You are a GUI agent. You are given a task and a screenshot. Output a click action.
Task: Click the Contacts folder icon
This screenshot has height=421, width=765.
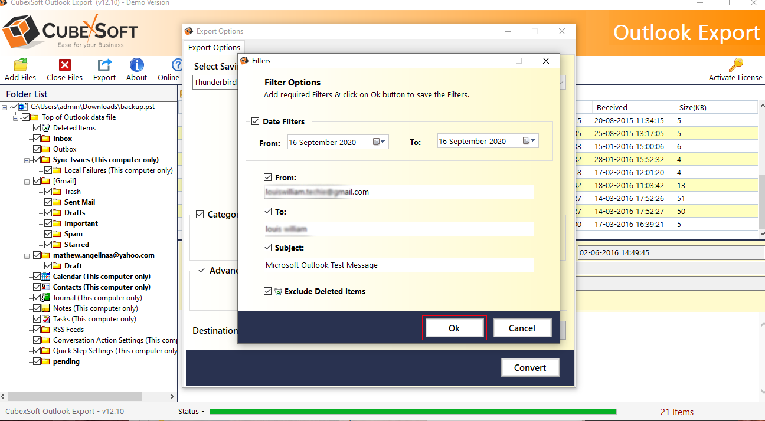tap(46, 287)
